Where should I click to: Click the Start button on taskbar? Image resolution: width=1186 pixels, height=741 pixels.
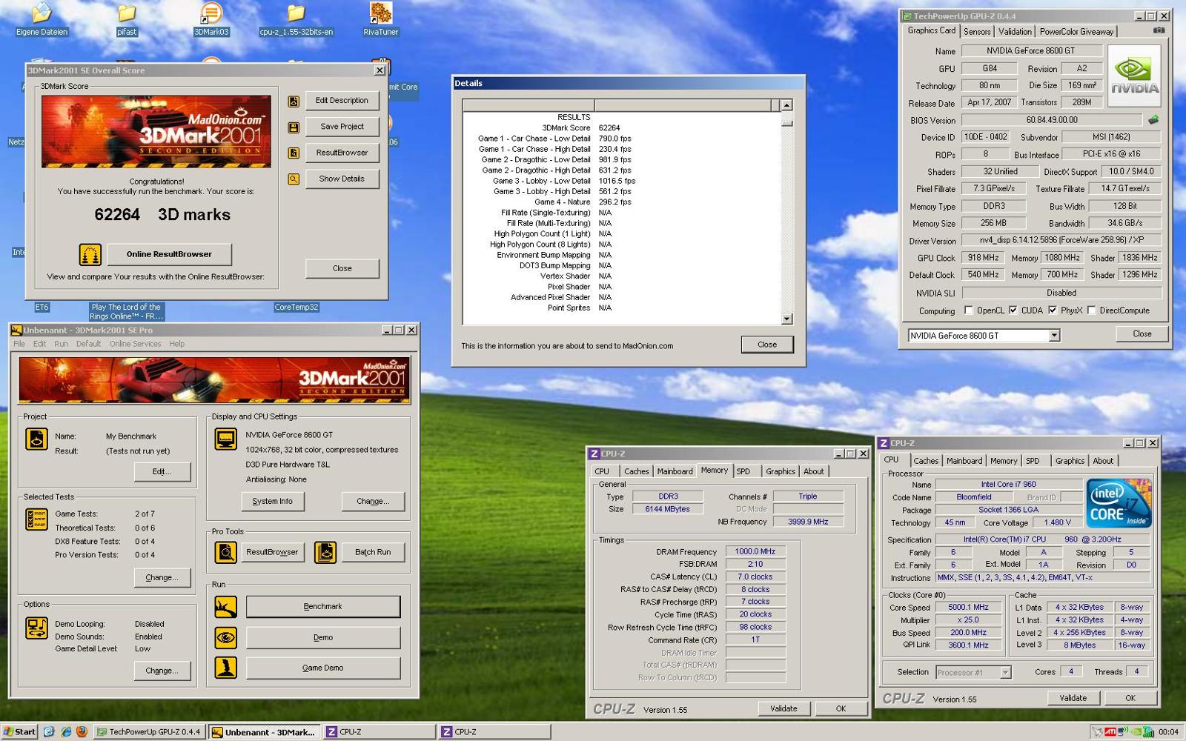19,731
